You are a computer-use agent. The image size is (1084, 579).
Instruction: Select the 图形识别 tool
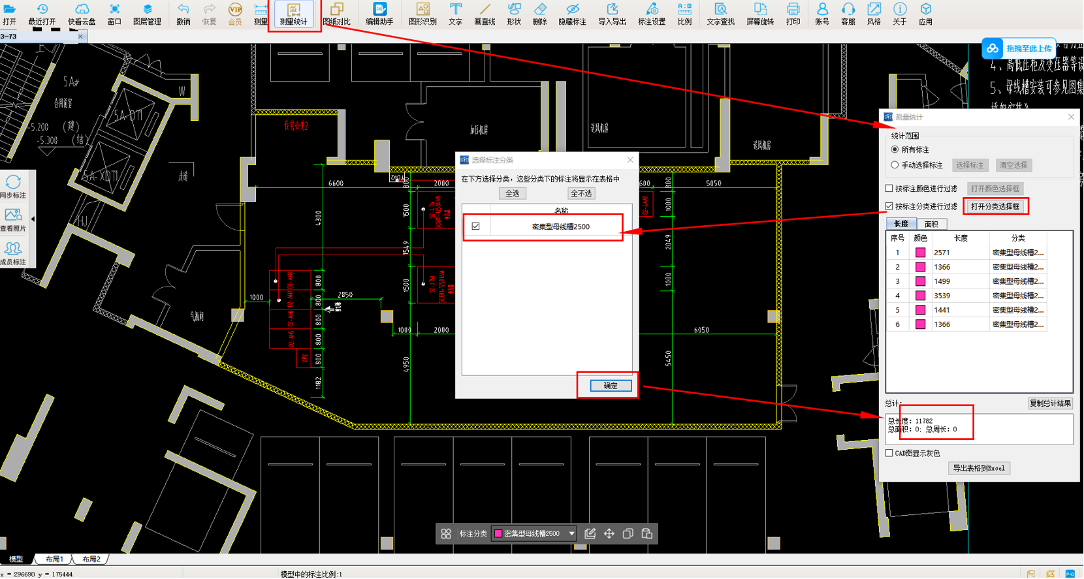(422, 14)
